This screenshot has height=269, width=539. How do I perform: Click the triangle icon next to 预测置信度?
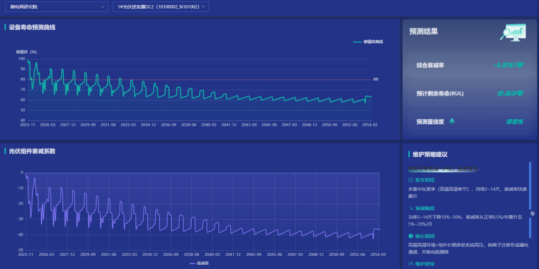click(452, 121)
